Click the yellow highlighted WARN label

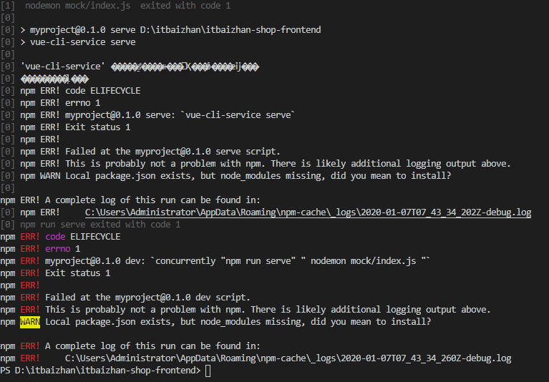pos(30,322)
